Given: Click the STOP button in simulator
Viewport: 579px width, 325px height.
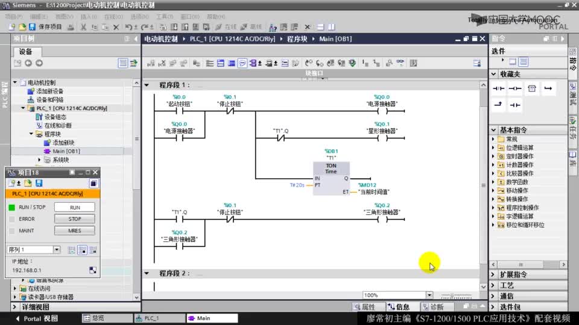Looking at the screenshot, I should 75,219.
